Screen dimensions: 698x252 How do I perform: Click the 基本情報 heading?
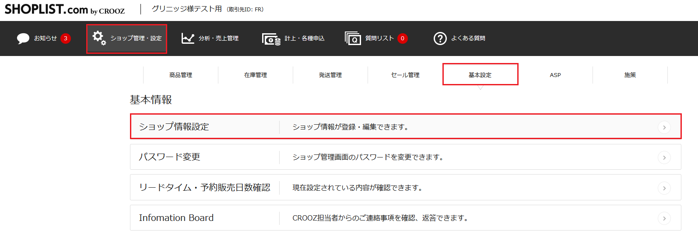151,100
